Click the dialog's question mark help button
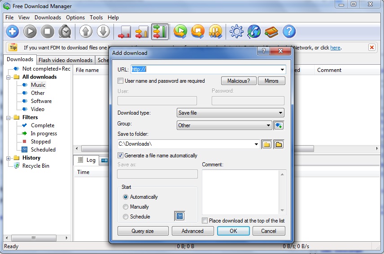The height and width of the screenshot is (254, 384). pyautogui.click(x=263, y=51)
